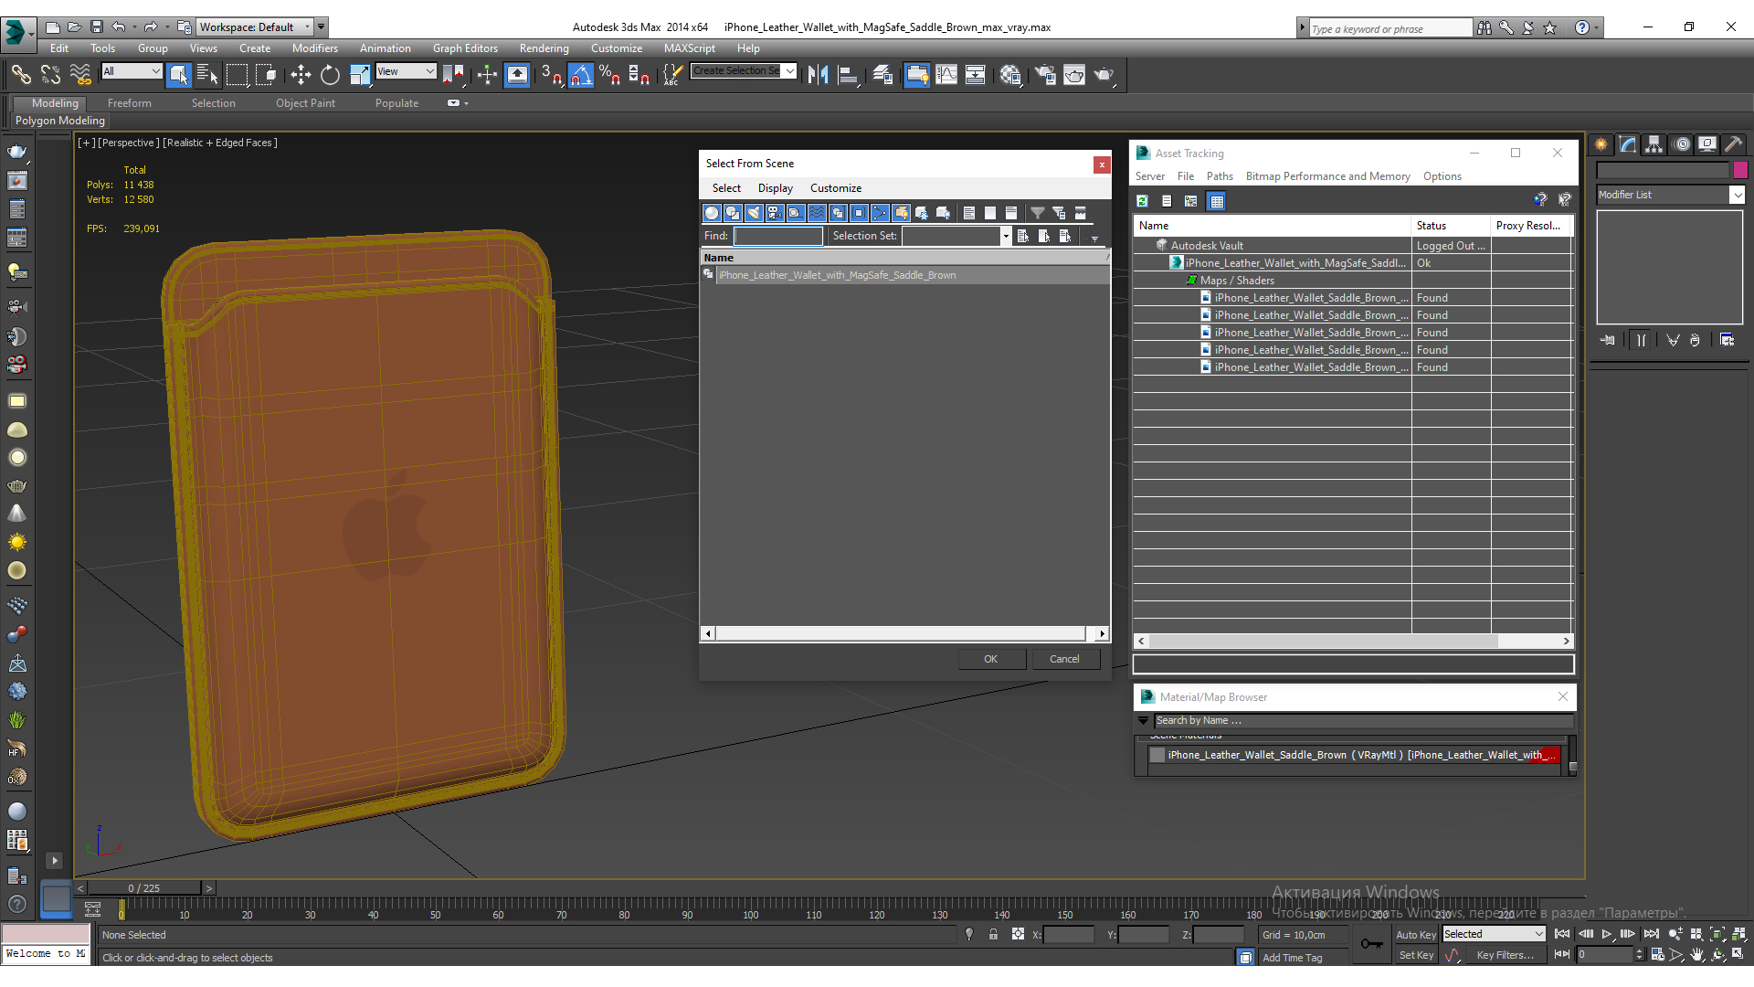Toggle Display Cameras filter in Select From Scene
1754x987 pixels.
[775, 213]
